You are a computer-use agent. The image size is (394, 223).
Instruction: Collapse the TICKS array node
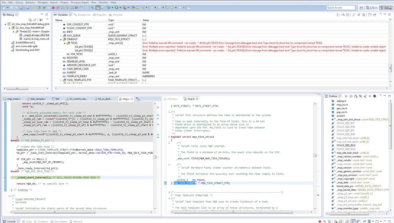(x=64, y=43)
